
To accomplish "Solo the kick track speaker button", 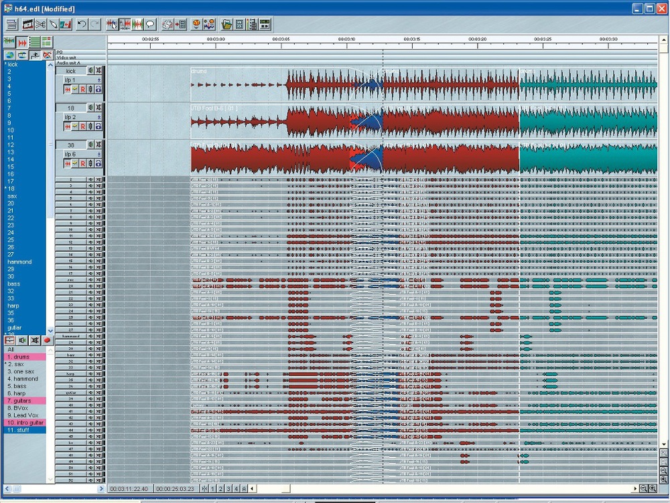I will pos(90,70).
